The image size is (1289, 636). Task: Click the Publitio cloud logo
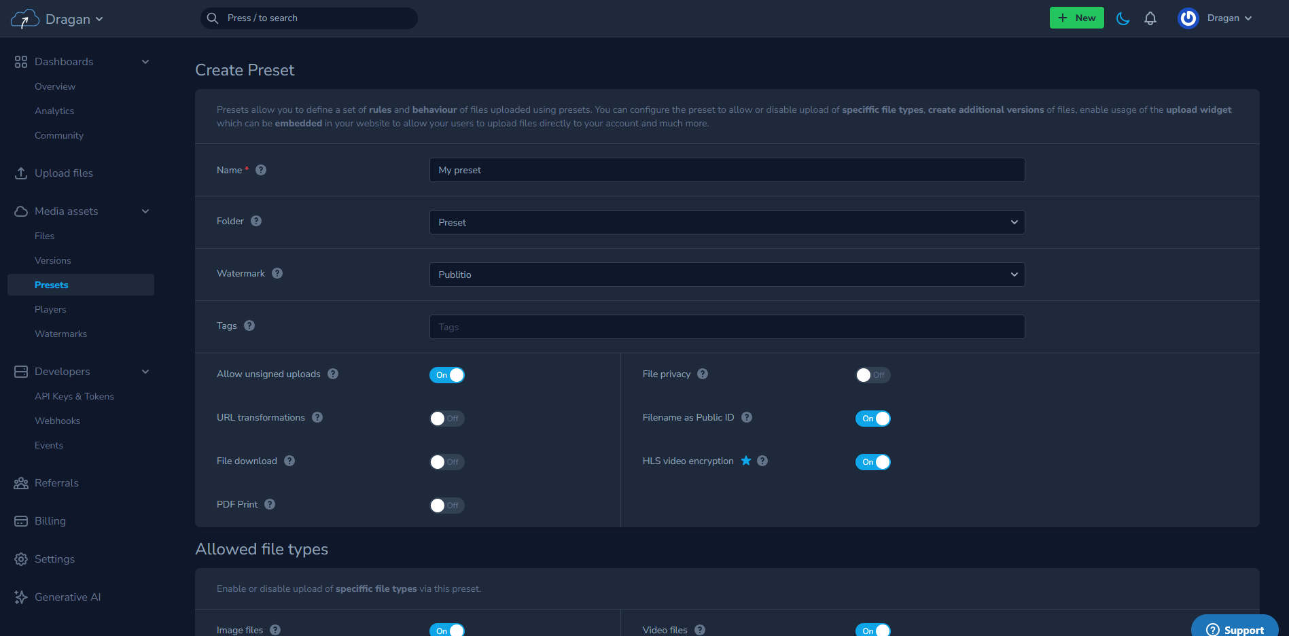click(x=24, y=19)
